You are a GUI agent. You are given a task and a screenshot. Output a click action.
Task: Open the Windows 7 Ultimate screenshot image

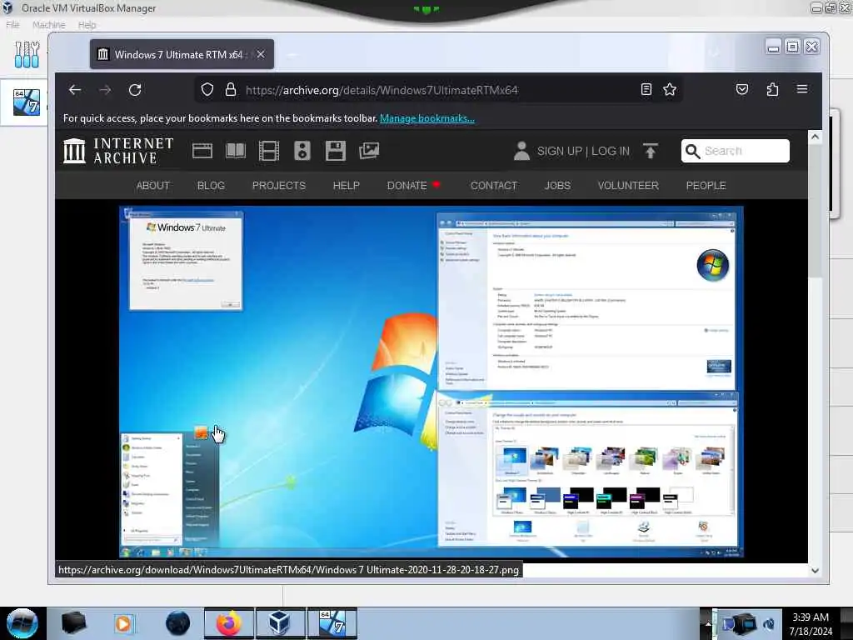tap(431, 382)
